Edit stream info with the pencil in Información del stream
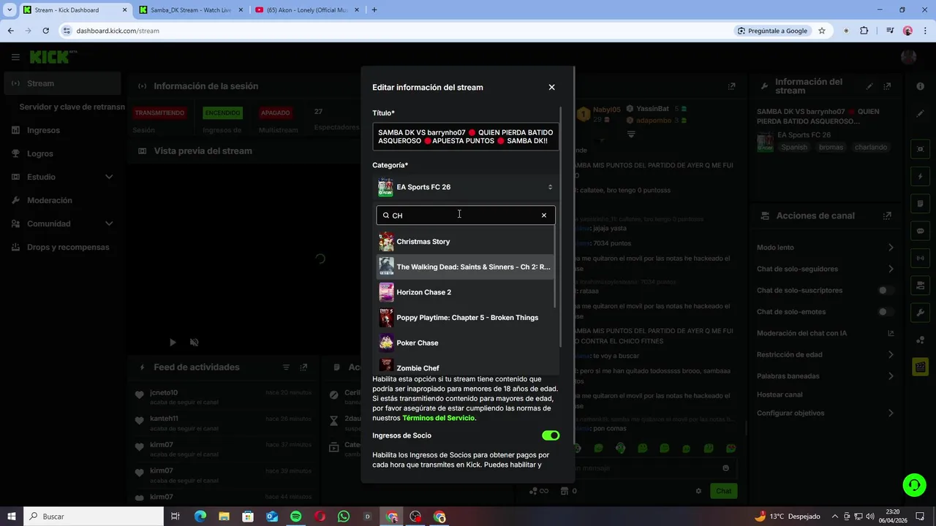The image size is (936, 526). 869,86
